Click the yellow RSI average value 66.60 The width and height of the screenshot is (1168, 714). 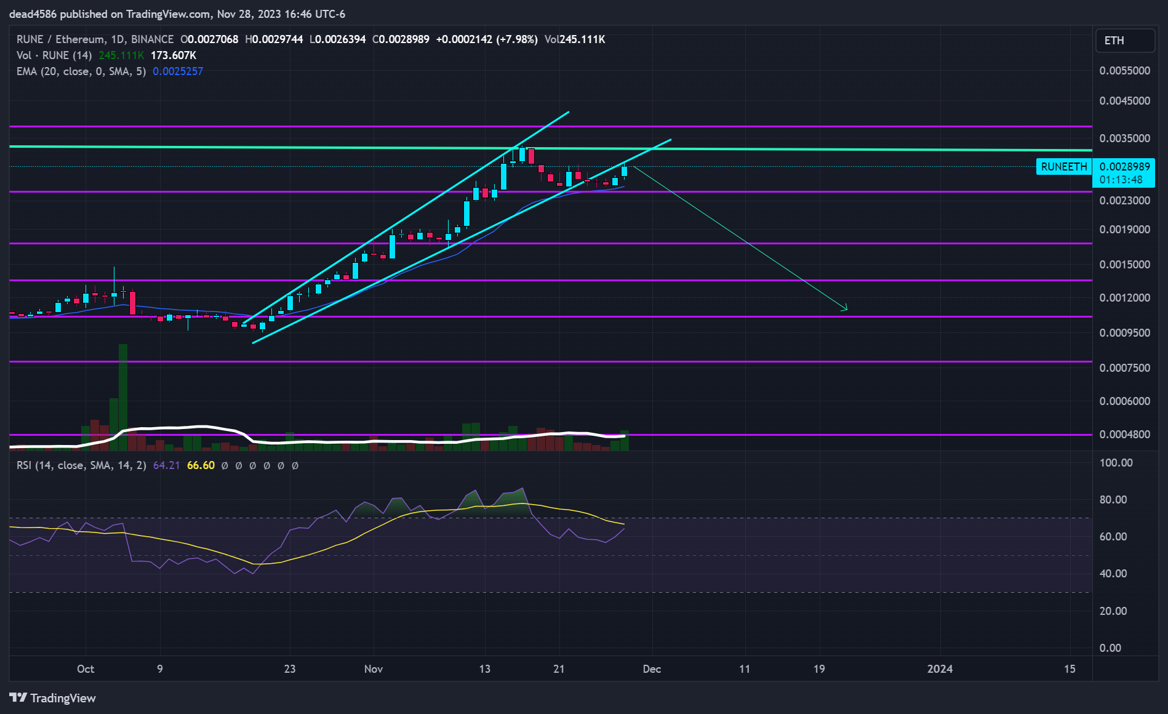coord(201,465)
